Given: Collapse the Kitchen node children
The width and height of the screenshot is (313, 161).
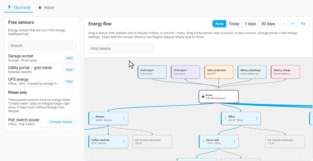Looking at the screenshot, I should coord(93,118).
